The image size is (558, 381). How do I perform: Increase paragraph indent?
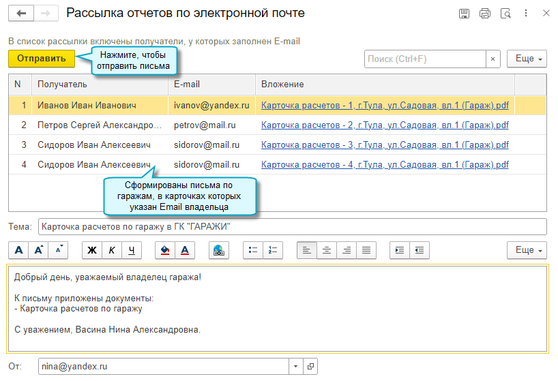(x=400, y=250)
